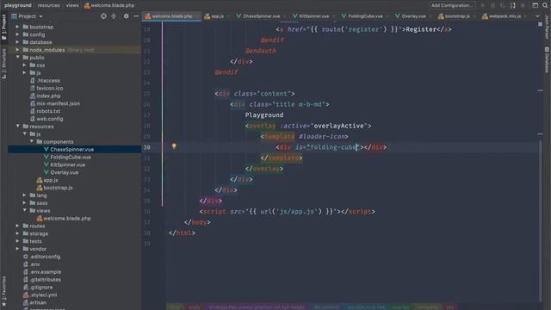
Task: Open the Project panel settings gear
Action: tap(127, 16)
